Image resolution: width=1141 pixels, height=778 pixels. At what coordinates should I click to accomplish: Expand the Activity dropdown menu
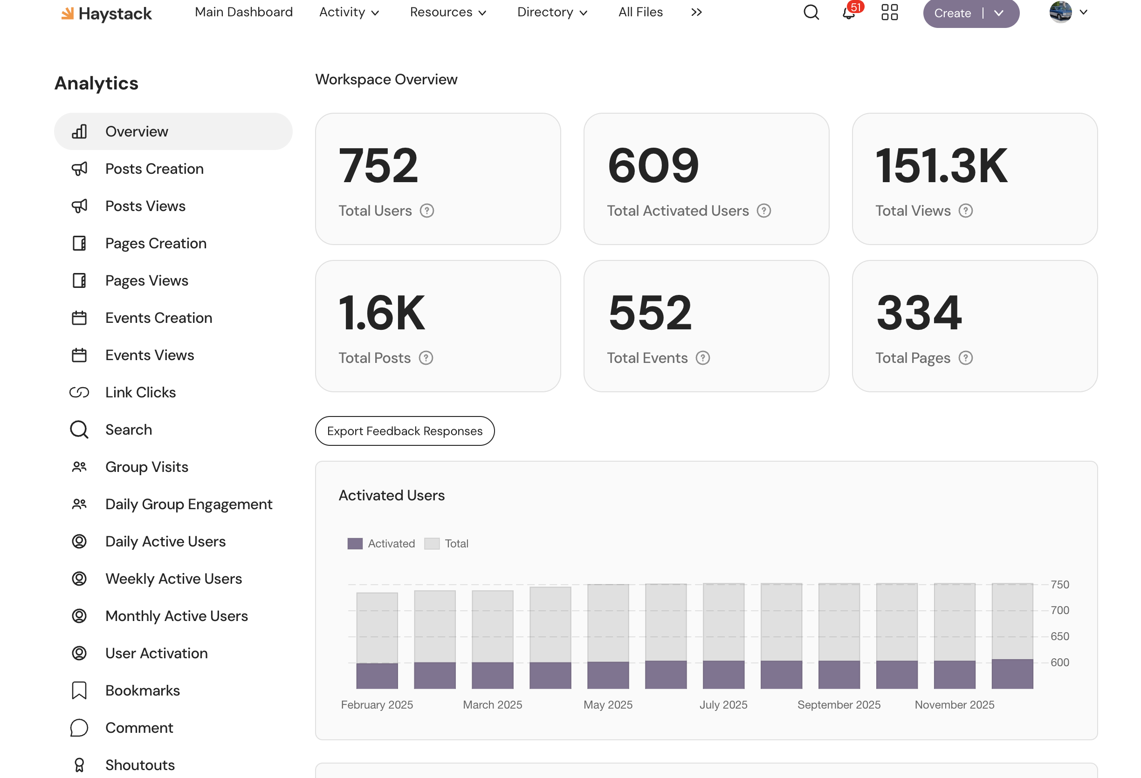coord(349,12)
